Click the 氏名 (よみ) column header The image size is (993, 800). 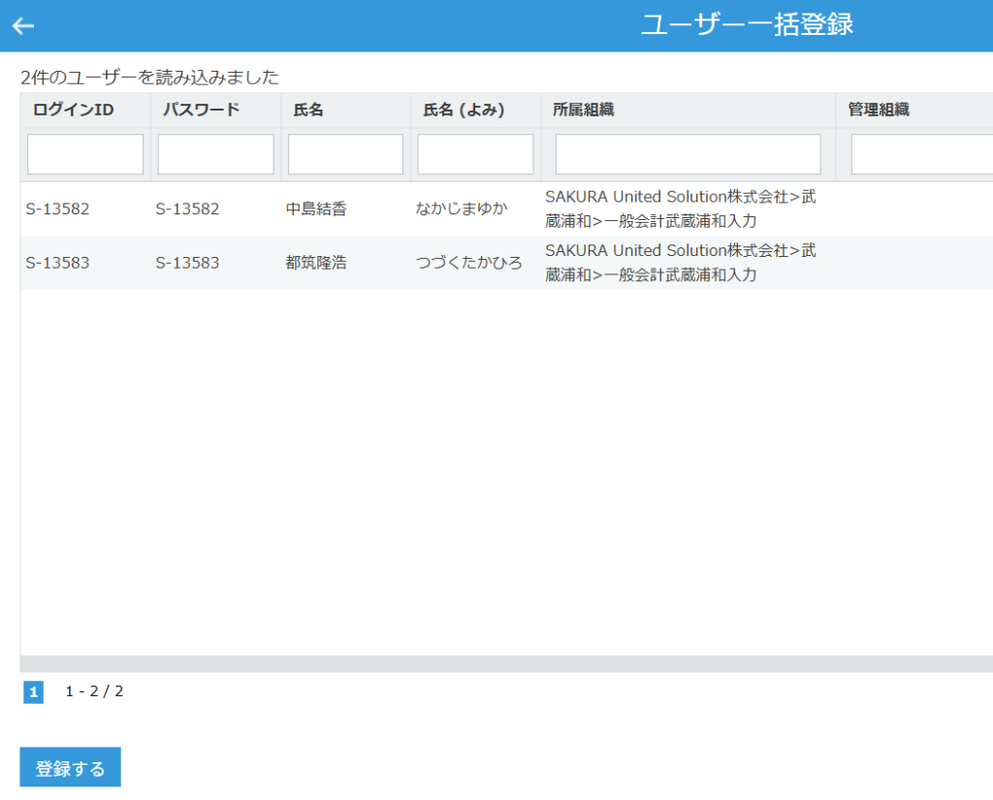click(x=464, y=111)
